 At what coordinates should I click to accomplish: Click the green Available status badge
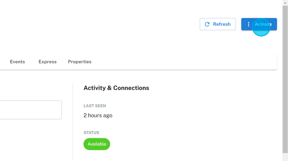coord(97,144)
